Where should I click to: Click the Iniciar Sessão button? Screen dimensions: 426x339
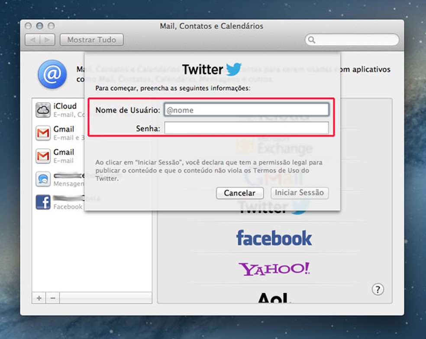[300, 193]
